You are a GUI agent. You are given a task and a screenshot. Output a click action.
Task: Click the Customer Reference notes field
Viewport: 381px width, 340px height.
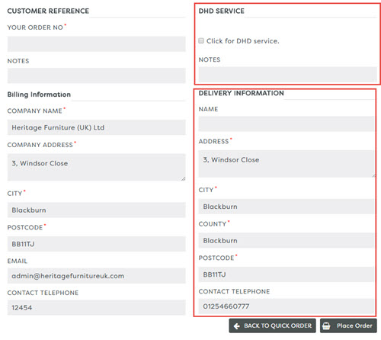pos(97,75)
